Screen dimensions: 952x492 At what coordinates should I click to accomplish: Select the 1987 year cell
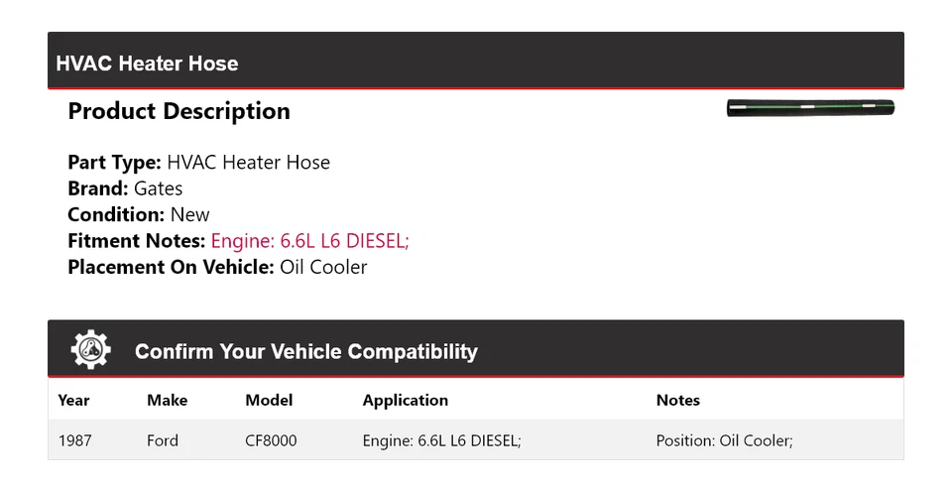pyautogui.click(x=74, y=439)
